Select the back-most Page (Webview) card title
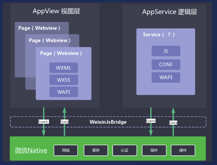The image size is (217, 165). tap(39, 28)
